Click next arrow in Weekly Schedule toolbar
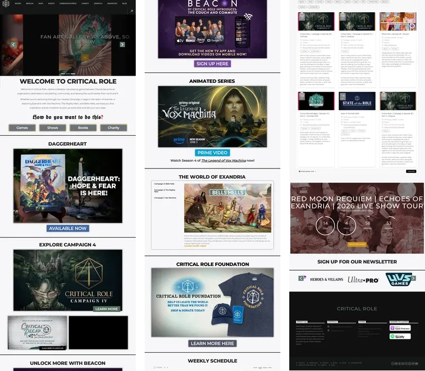Screen dimensions: 425x371 click(167, 368)
